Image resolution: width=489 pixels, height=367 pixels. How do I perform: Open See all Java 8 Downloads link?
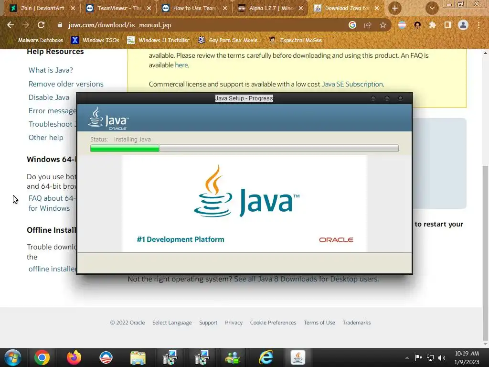tap(307, 279)
